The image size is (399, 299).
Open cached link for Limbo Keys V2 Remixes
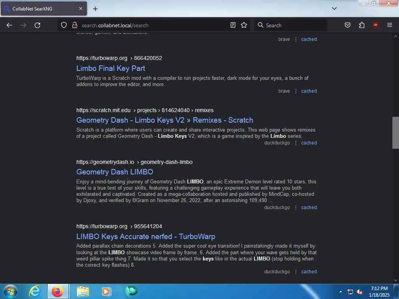(309, 143)
